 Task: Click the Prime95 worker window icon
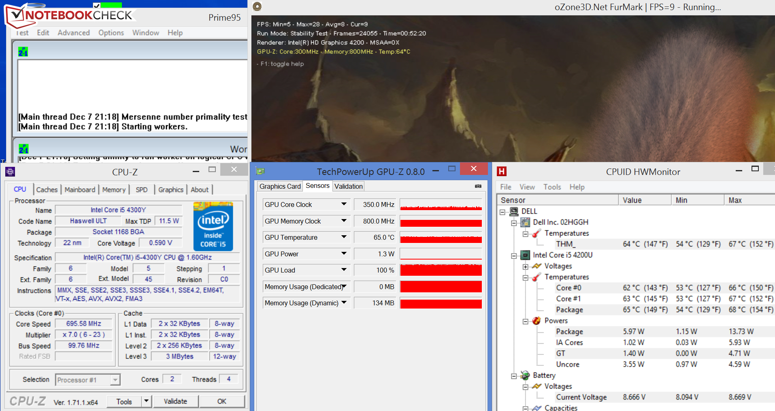[x=23, y=149]
